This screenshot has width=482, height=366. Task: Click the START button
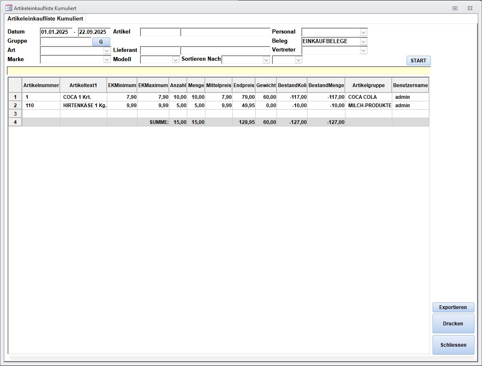(418, 61)
